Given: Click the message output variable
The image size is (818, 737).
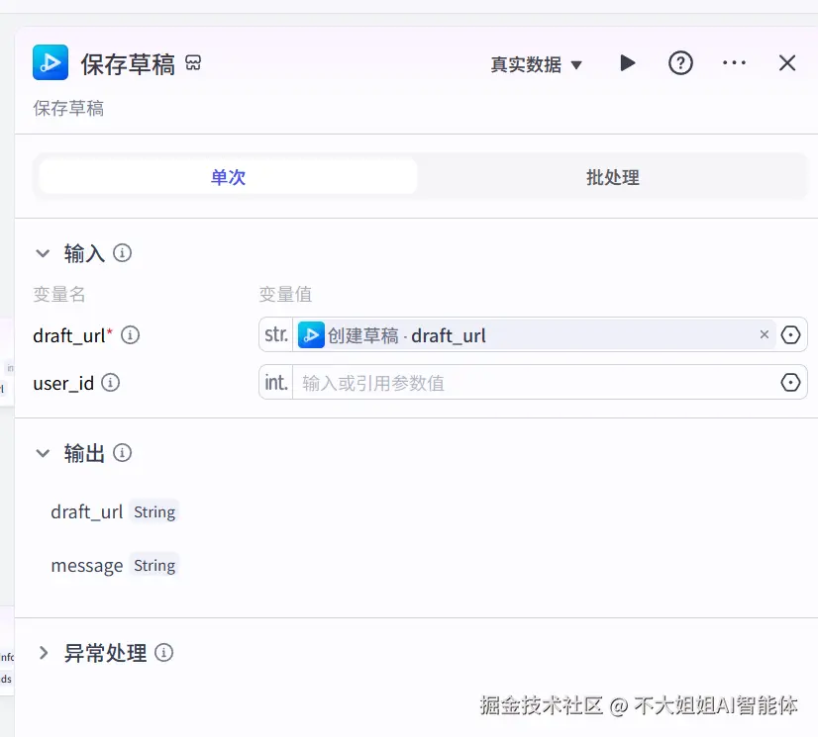Looking at the screenshot, I should click(x=86, y=566).
